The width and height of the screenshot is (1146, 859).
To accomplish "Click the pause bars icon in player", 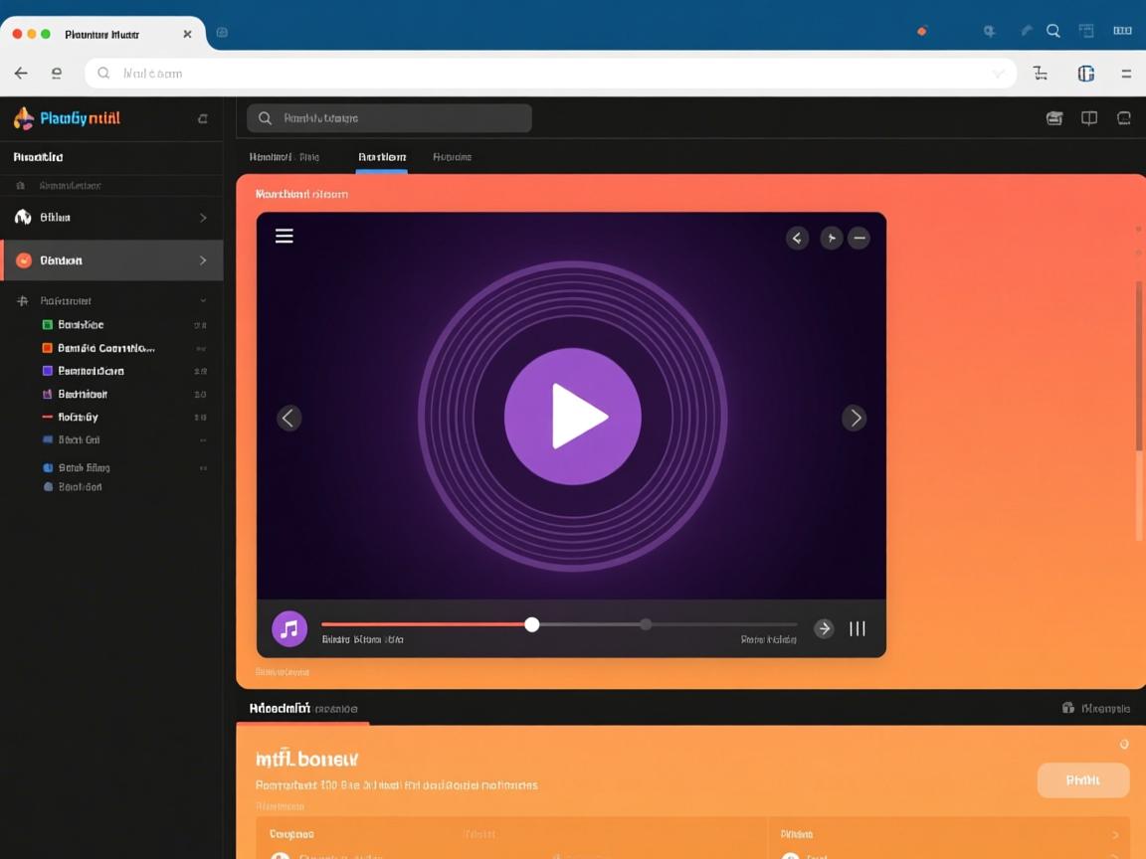I will point(857,628).
